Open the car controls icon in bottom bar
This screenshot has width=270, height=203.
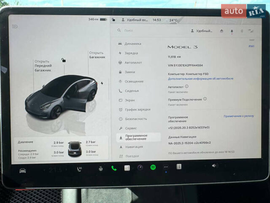[23, 170]
